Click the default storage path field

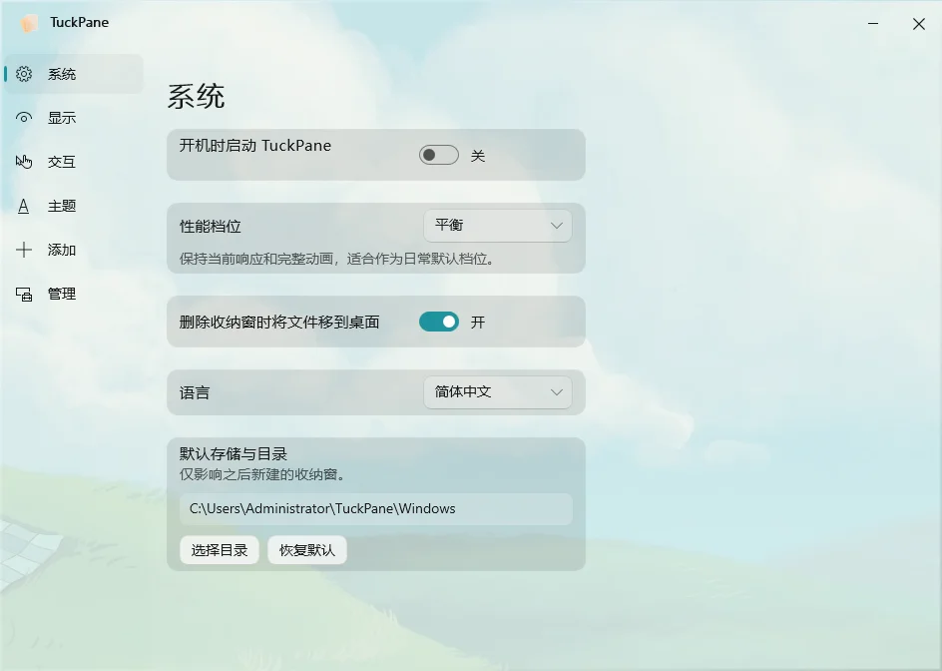(376, 508)
